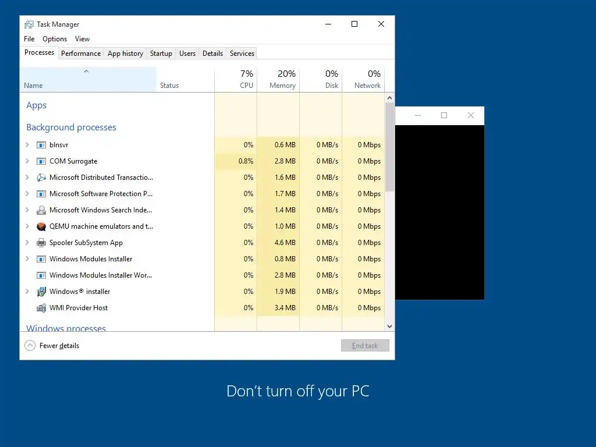Click the Microsoft Distributed Transaction icon
Viewport: 596px width, 447px height.
41,178
